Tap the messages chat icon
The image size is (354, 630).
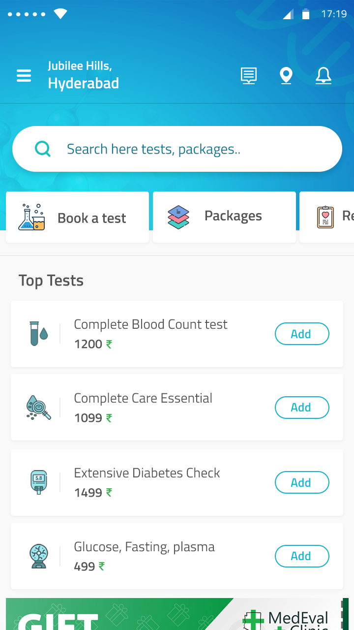pyautogui.click(x=249, y=76)
